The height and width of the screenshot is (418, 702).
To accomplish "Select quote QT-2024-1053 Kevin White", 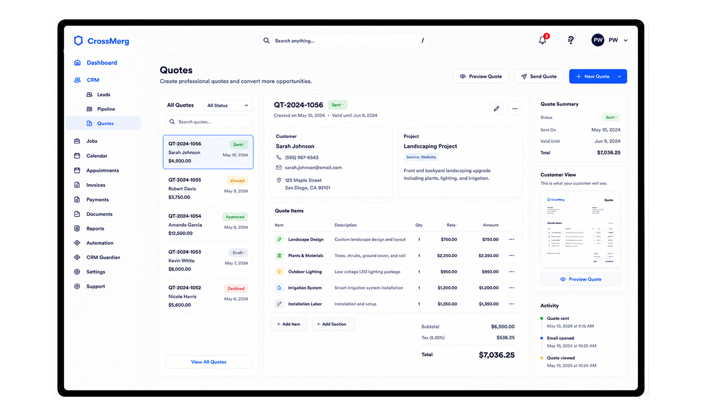I will click(x=208, y=261).
